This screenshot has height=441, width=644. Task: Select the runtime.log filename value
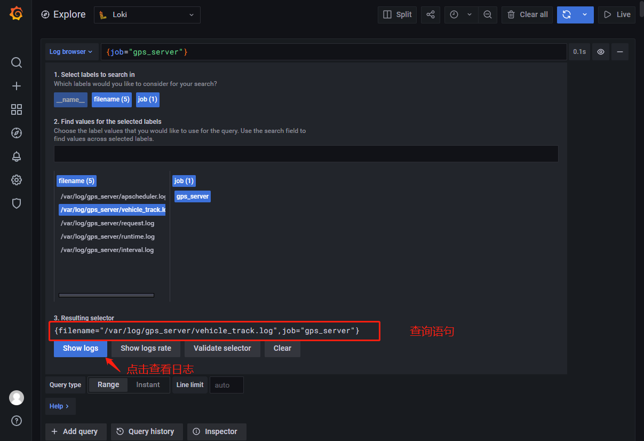107,237
